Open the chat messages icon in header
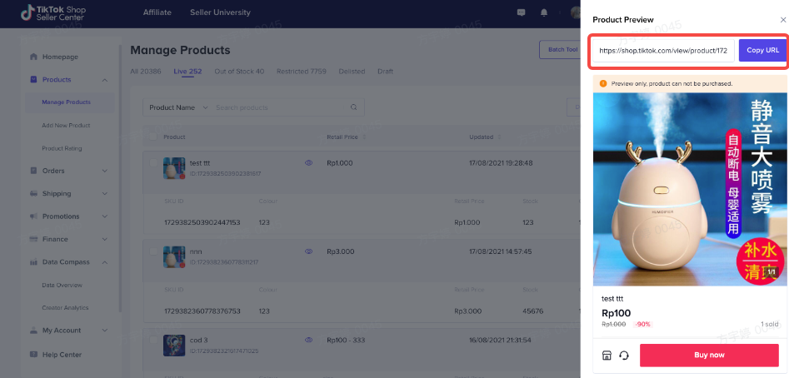The height and width of the screenshot is (378, 789). pyautogui.click(x=522, y=12)
